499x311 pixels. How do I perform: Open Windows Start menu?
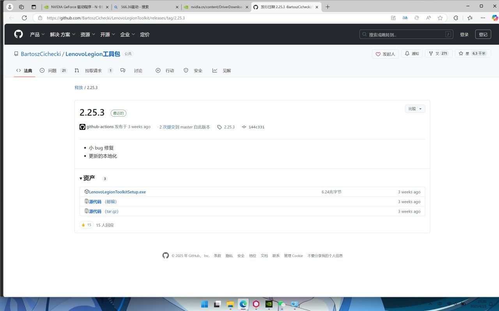(204, 304)
